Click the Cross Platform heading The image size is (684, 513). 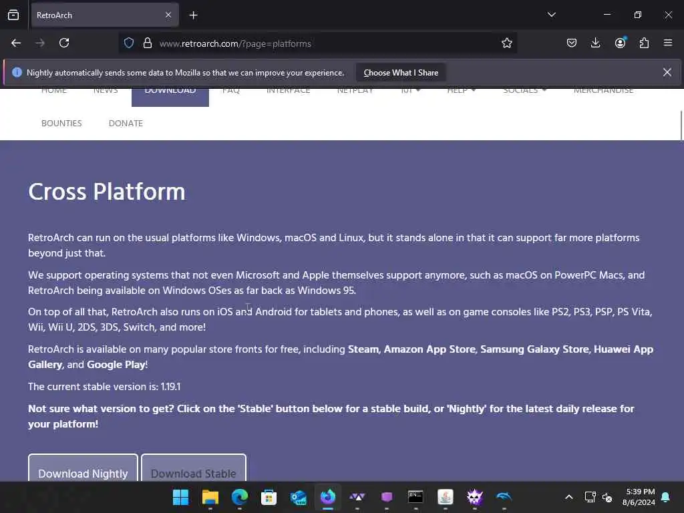(107, 192)
